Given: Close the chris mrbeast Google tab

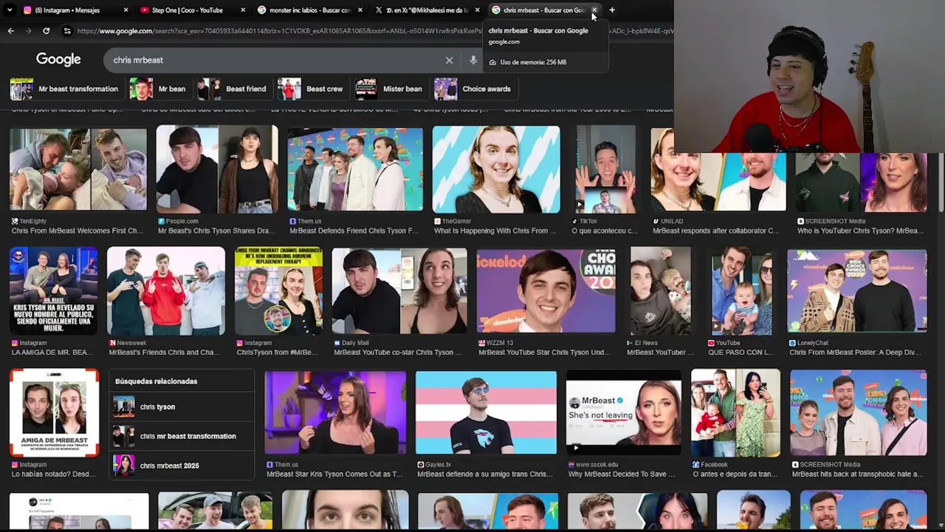Looking at the screenshot, I should pos(594,10).
